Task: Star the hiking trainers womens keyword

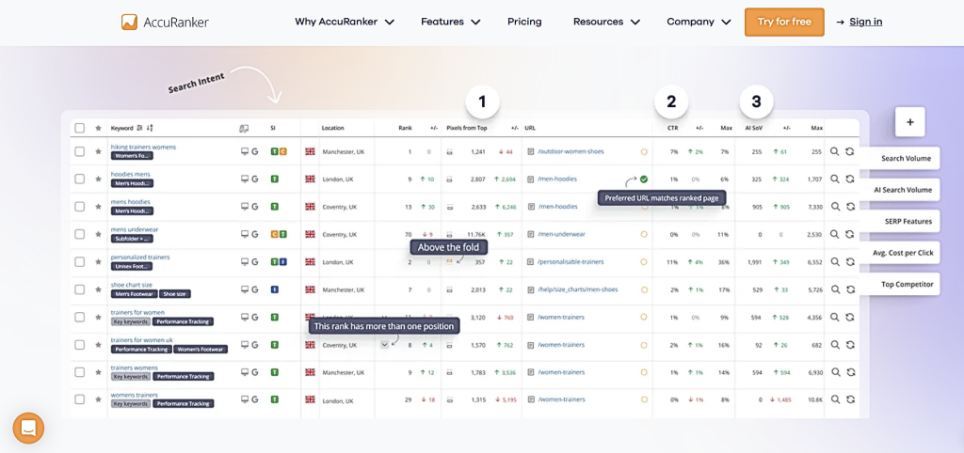Action: point(98,151)
